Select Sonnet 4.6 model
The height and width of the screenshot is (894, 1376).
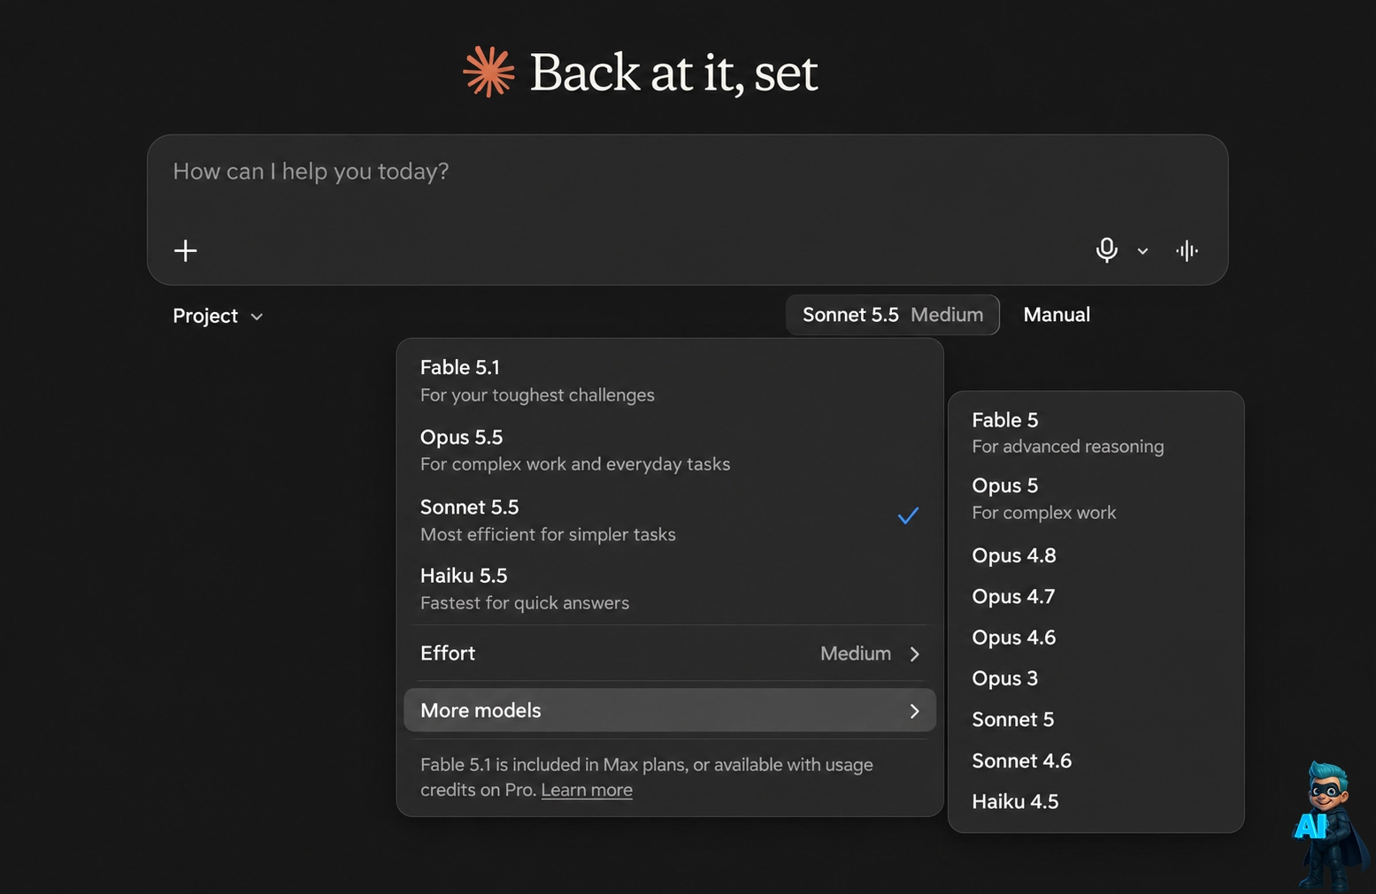1095,760
